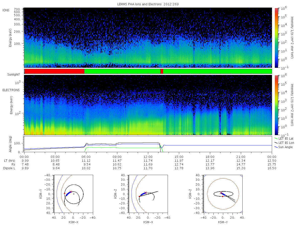Click the LT value 11.12
Viewport: 302px width, 226px height.
point(86,160)
